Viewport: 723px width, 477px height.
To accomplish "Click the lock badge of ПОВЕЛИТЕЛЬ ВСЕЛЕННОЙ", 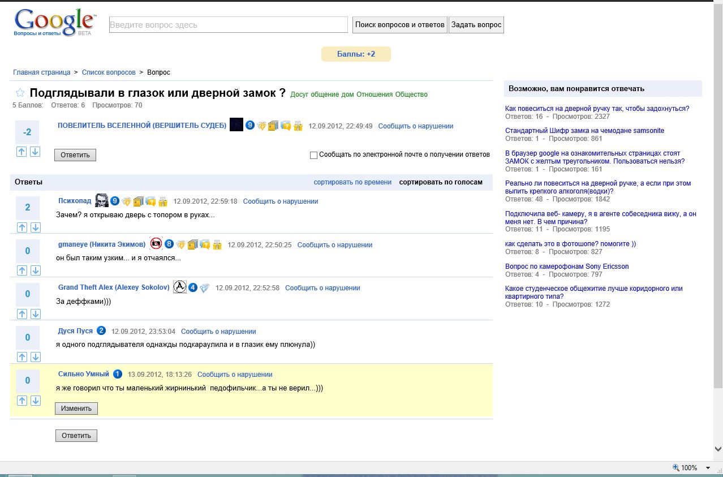I will [x=298, y=126].
